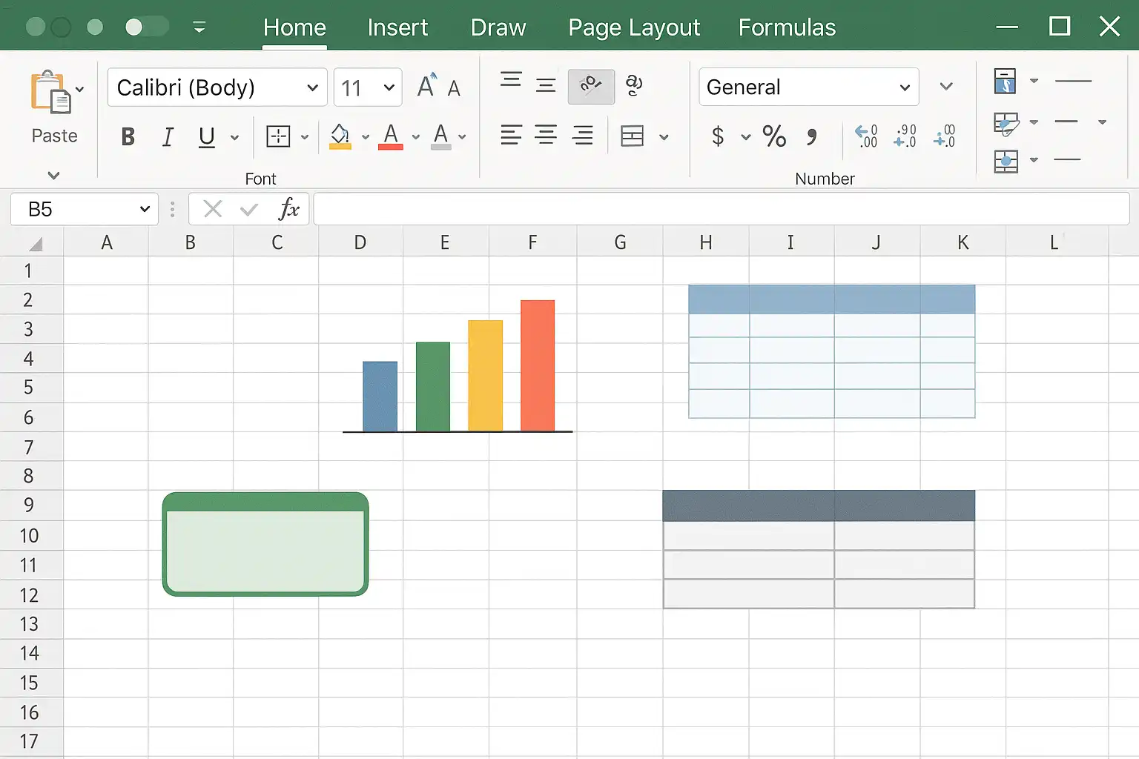This screenshot has height=759, width=1139.
Task: Apply Percent style format
Action: click(x=774, y=136)
